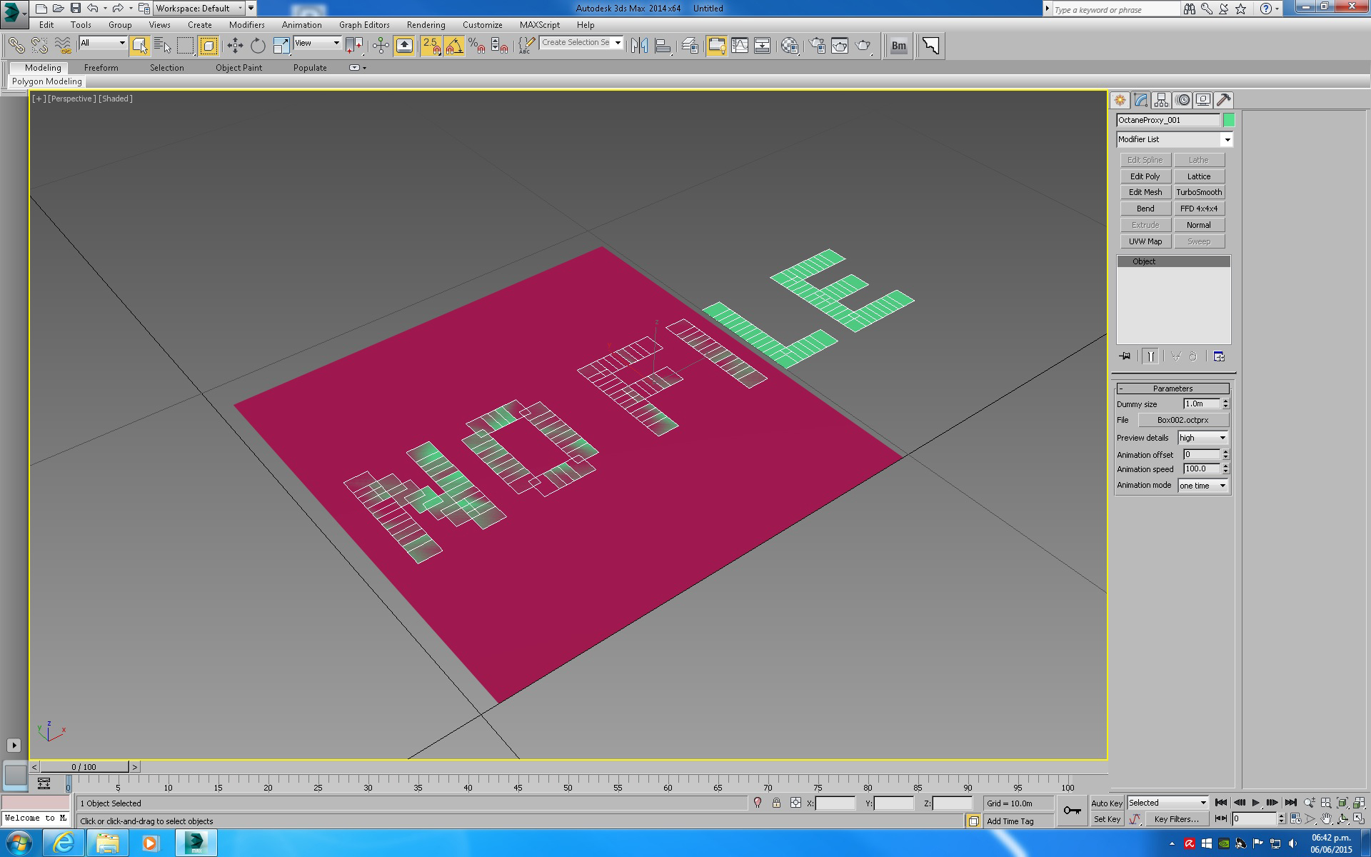
Task: Open the Modifier List dropdown
Action: pos(1175,139)
